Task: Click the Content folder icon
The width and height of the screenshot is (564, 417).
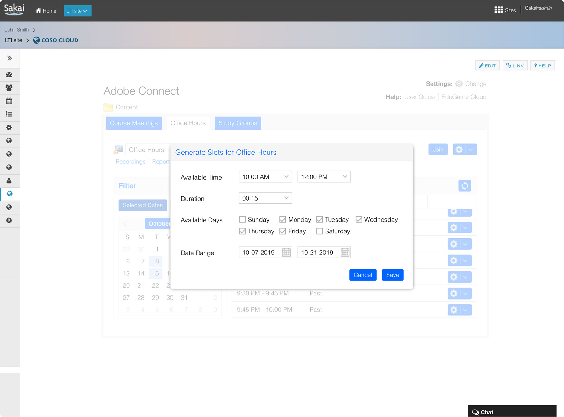Action: click(x=108, y=107)
